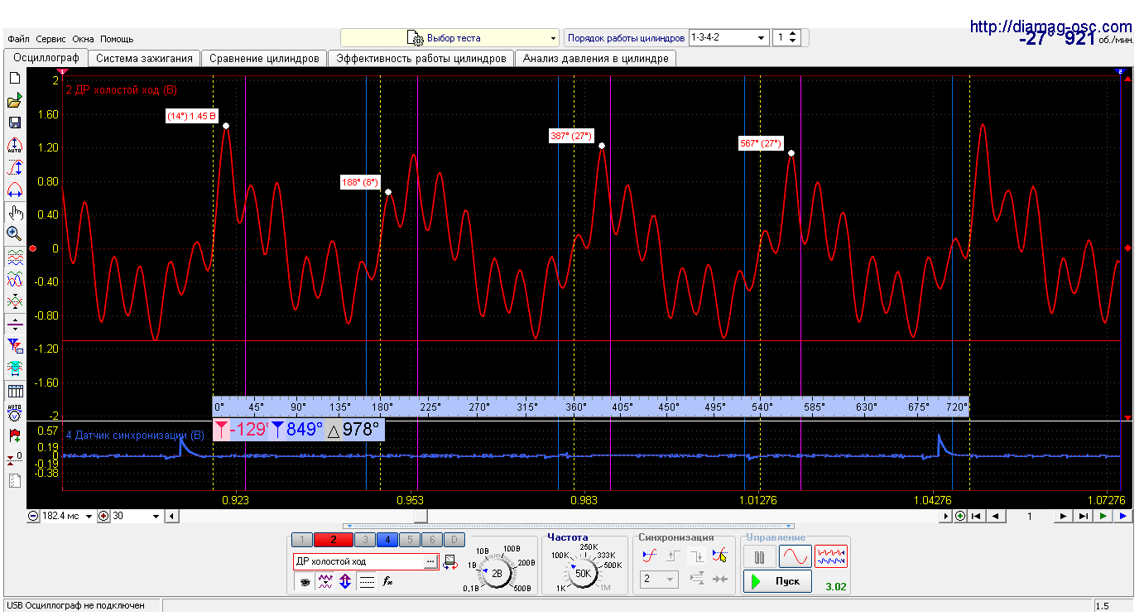Select the falling edge trigger icon
Viewport: 1144px width, 616px height.
697,556
